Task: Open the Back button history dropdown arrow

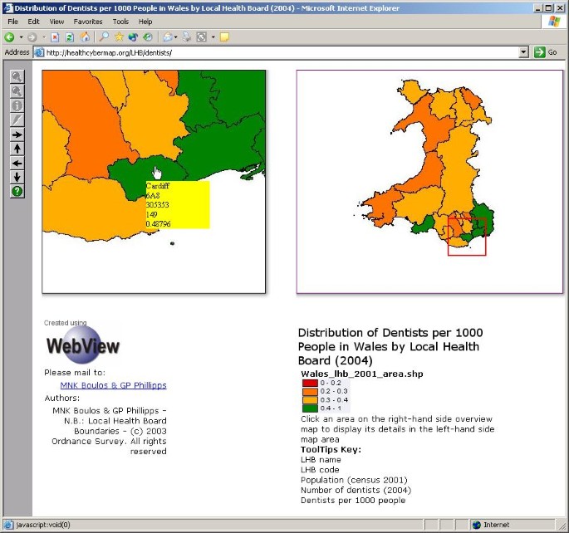Action: click(22, 37)
